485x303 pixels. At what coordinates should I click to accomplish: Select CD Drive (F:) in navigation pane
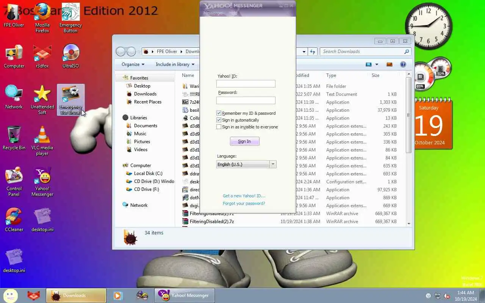147,189
